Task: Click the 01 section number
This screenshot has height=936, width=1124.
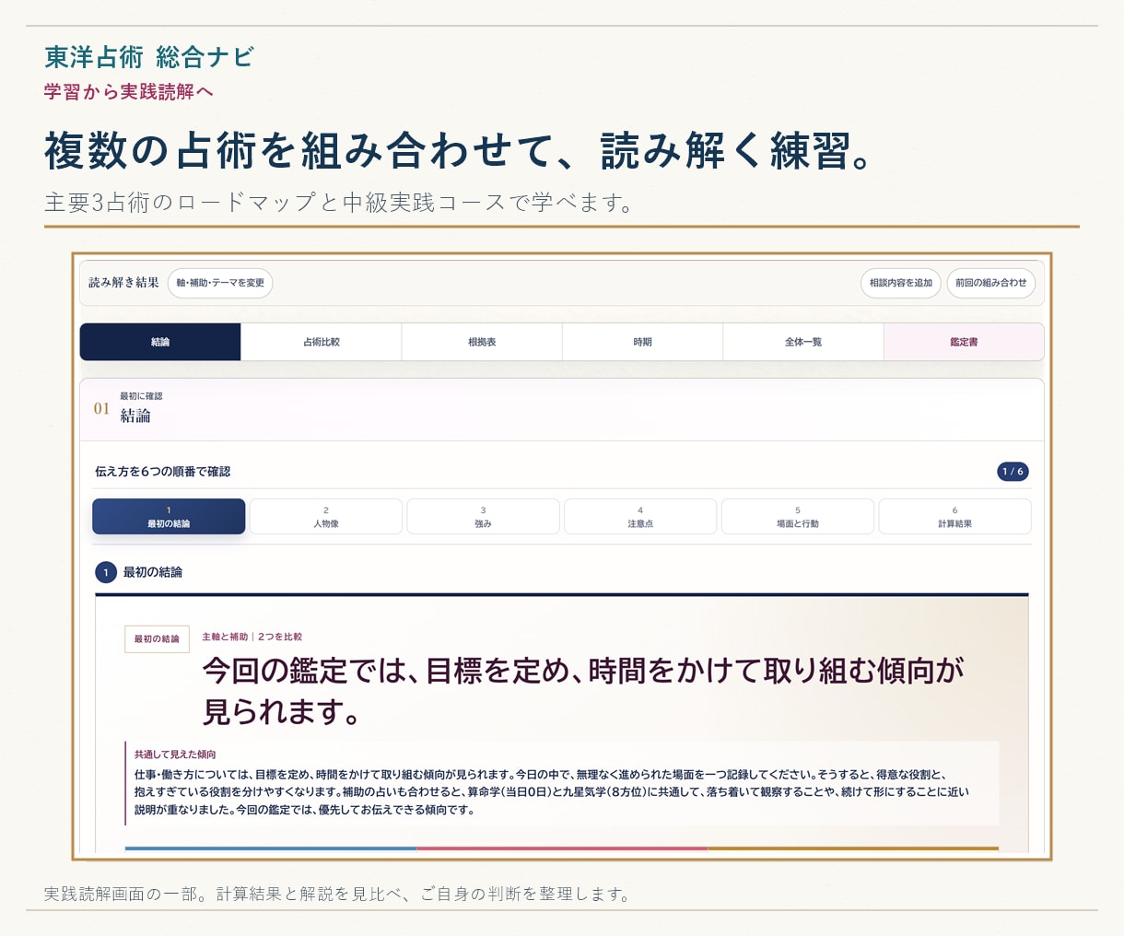Action: click(x=101, y=409)
